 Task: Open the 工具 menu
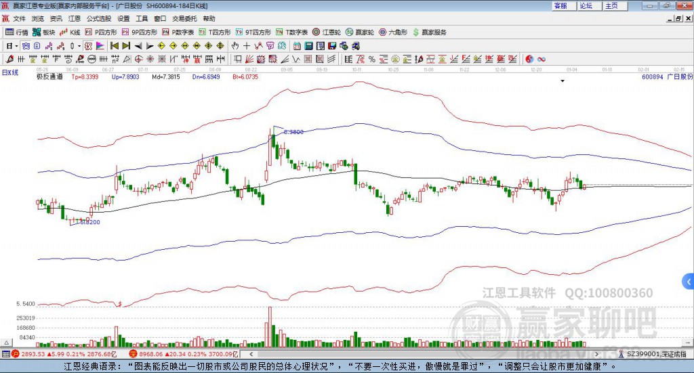click(142, 18)
